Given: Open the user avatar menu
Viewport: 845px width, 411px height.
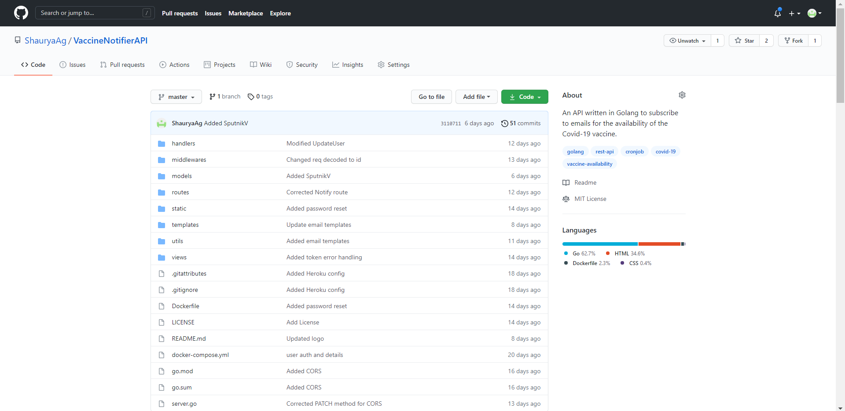Looking at the screenshot, I should (815, 13).
